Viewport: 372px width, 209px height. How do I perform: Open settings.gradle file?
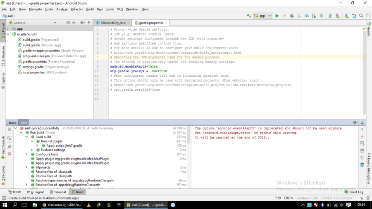tap(43, 67)
